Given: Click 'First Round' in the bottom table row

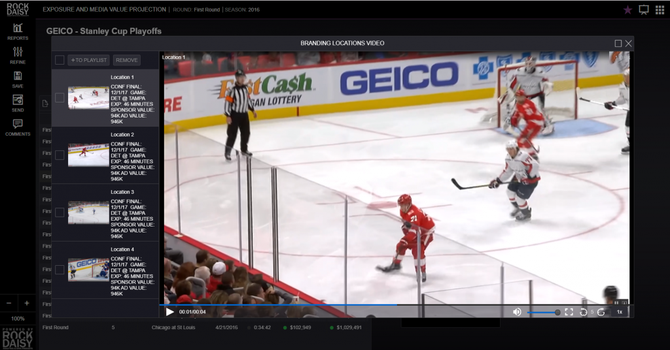Looking at the screenshot, I should (56, 327).
